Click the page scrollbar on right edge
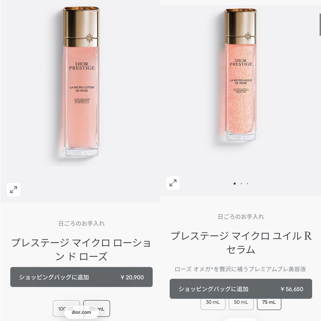The width and height of the screenshot is (321, 321). pyautogui.click(x=320, y=25)
